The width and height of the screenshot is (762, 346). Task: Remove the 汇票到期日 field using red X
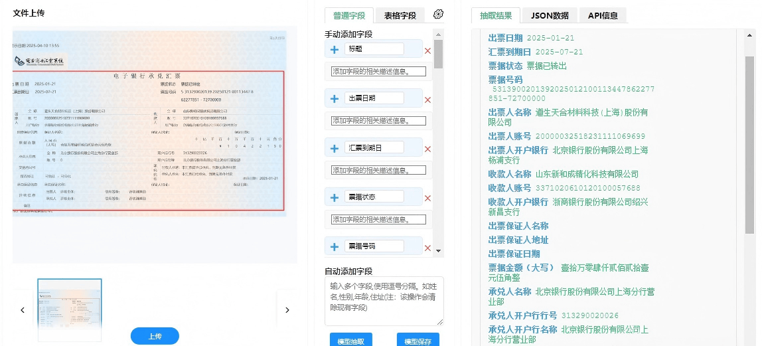pos(427,149)
